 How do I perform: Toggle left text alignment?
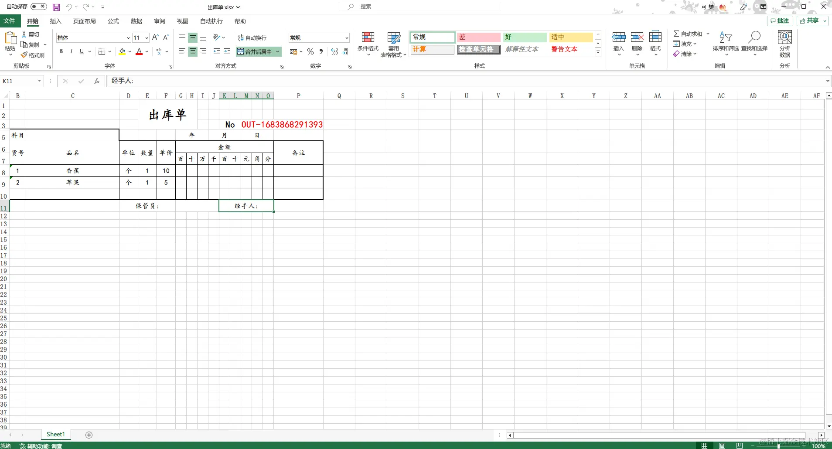[182, 51]
